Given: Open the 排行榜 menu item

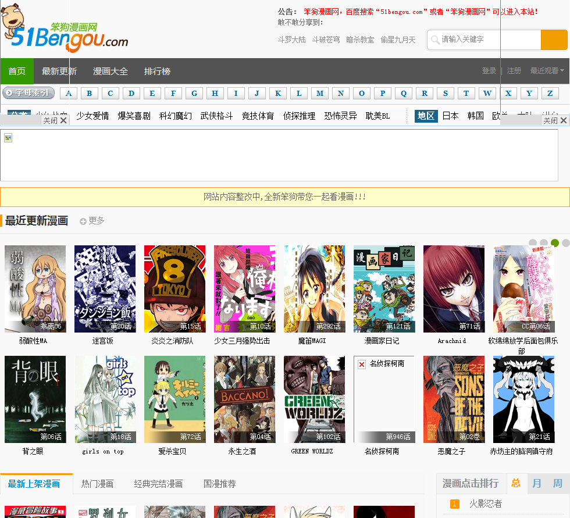Looking at the screenshot, I should pyautogui.click(x=158, y=71).
